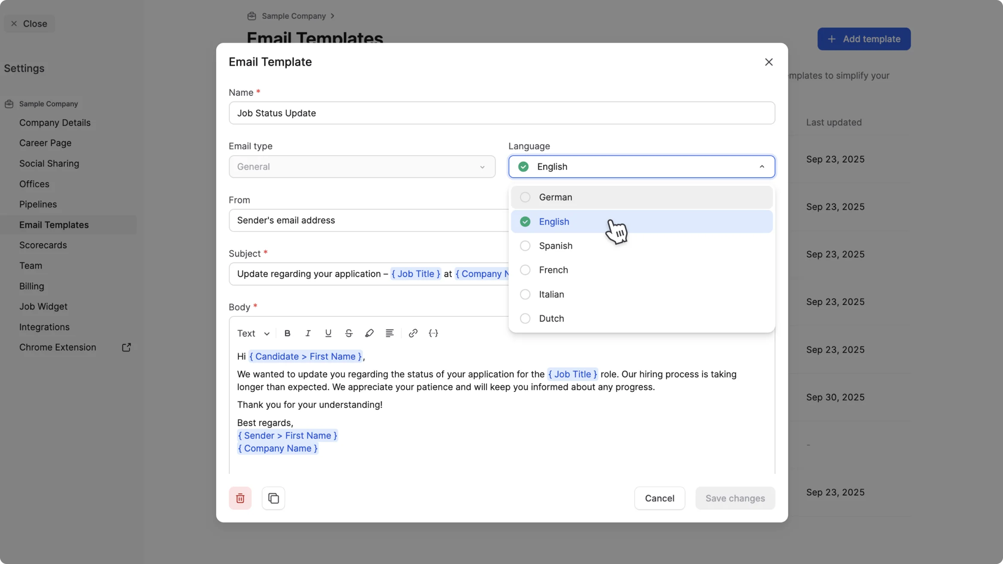Click into the template Name field
This screenshot has width=1003, height=564.
(x=501, y=113)
